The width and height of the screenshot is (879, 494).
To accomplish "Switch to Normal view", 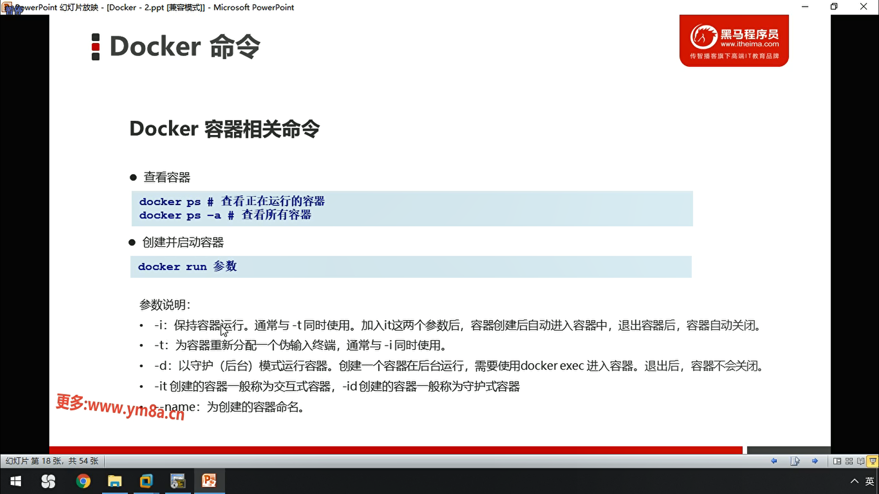I will pos(837,461).
